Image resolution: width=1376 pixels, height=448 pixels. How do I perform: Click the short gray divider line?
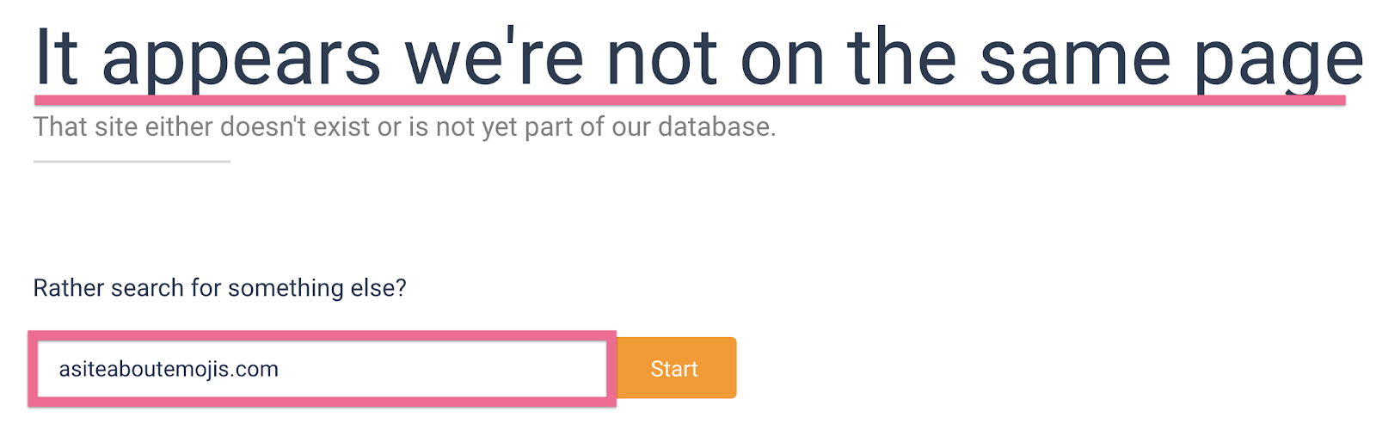coord(132,161)
